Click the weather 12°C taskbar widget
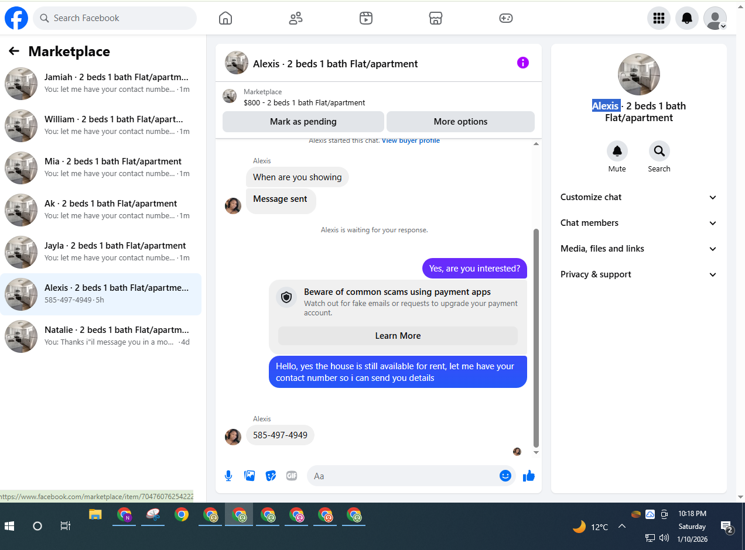This screenshot has height=550, width=745. (x=590, y=527)
